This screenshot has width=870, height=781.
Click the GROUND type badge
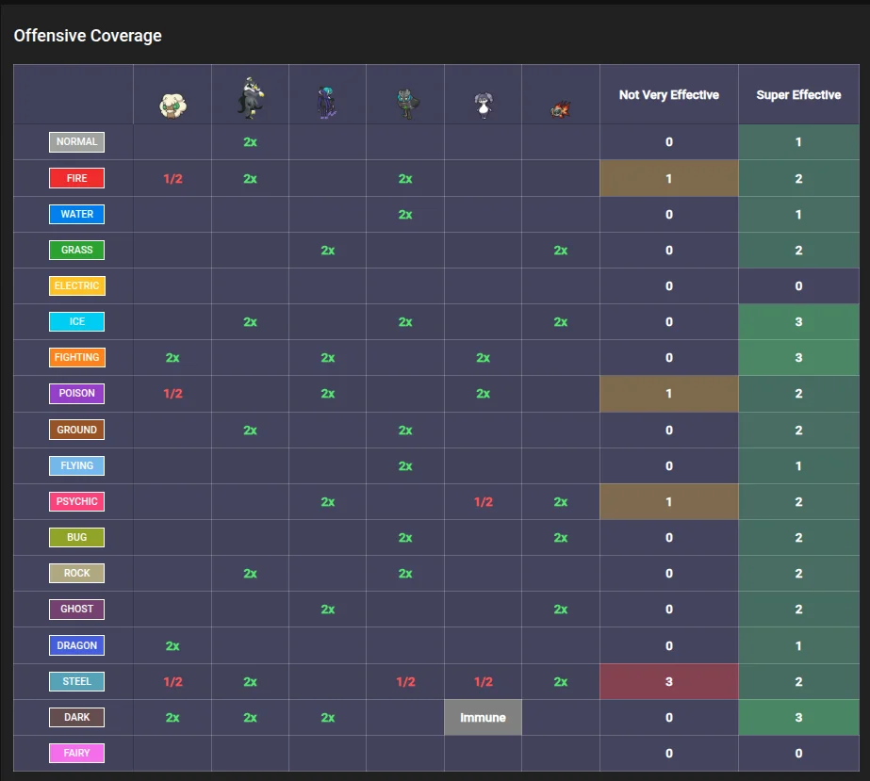click(76, 430)
